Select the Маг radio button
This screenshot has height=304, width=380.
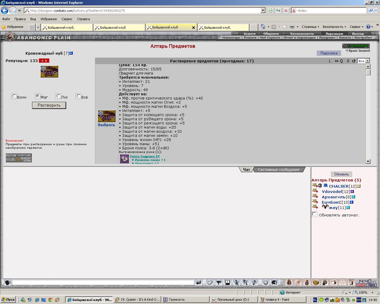[37, 96]
